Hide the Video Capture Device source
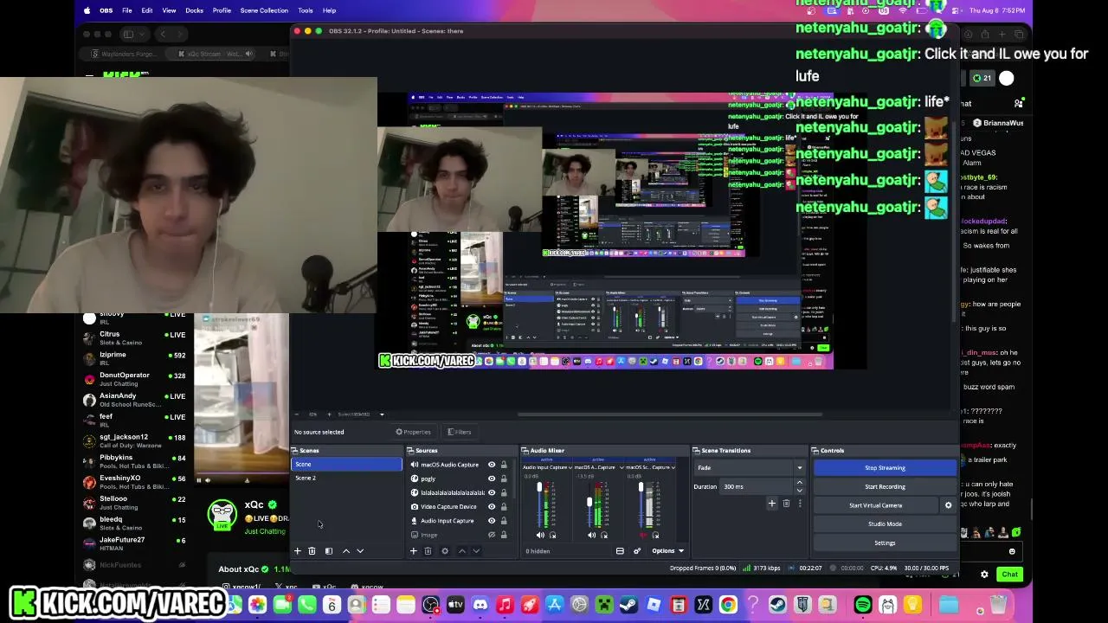This screenshot has width=1108, height=623. click(492, 507)
